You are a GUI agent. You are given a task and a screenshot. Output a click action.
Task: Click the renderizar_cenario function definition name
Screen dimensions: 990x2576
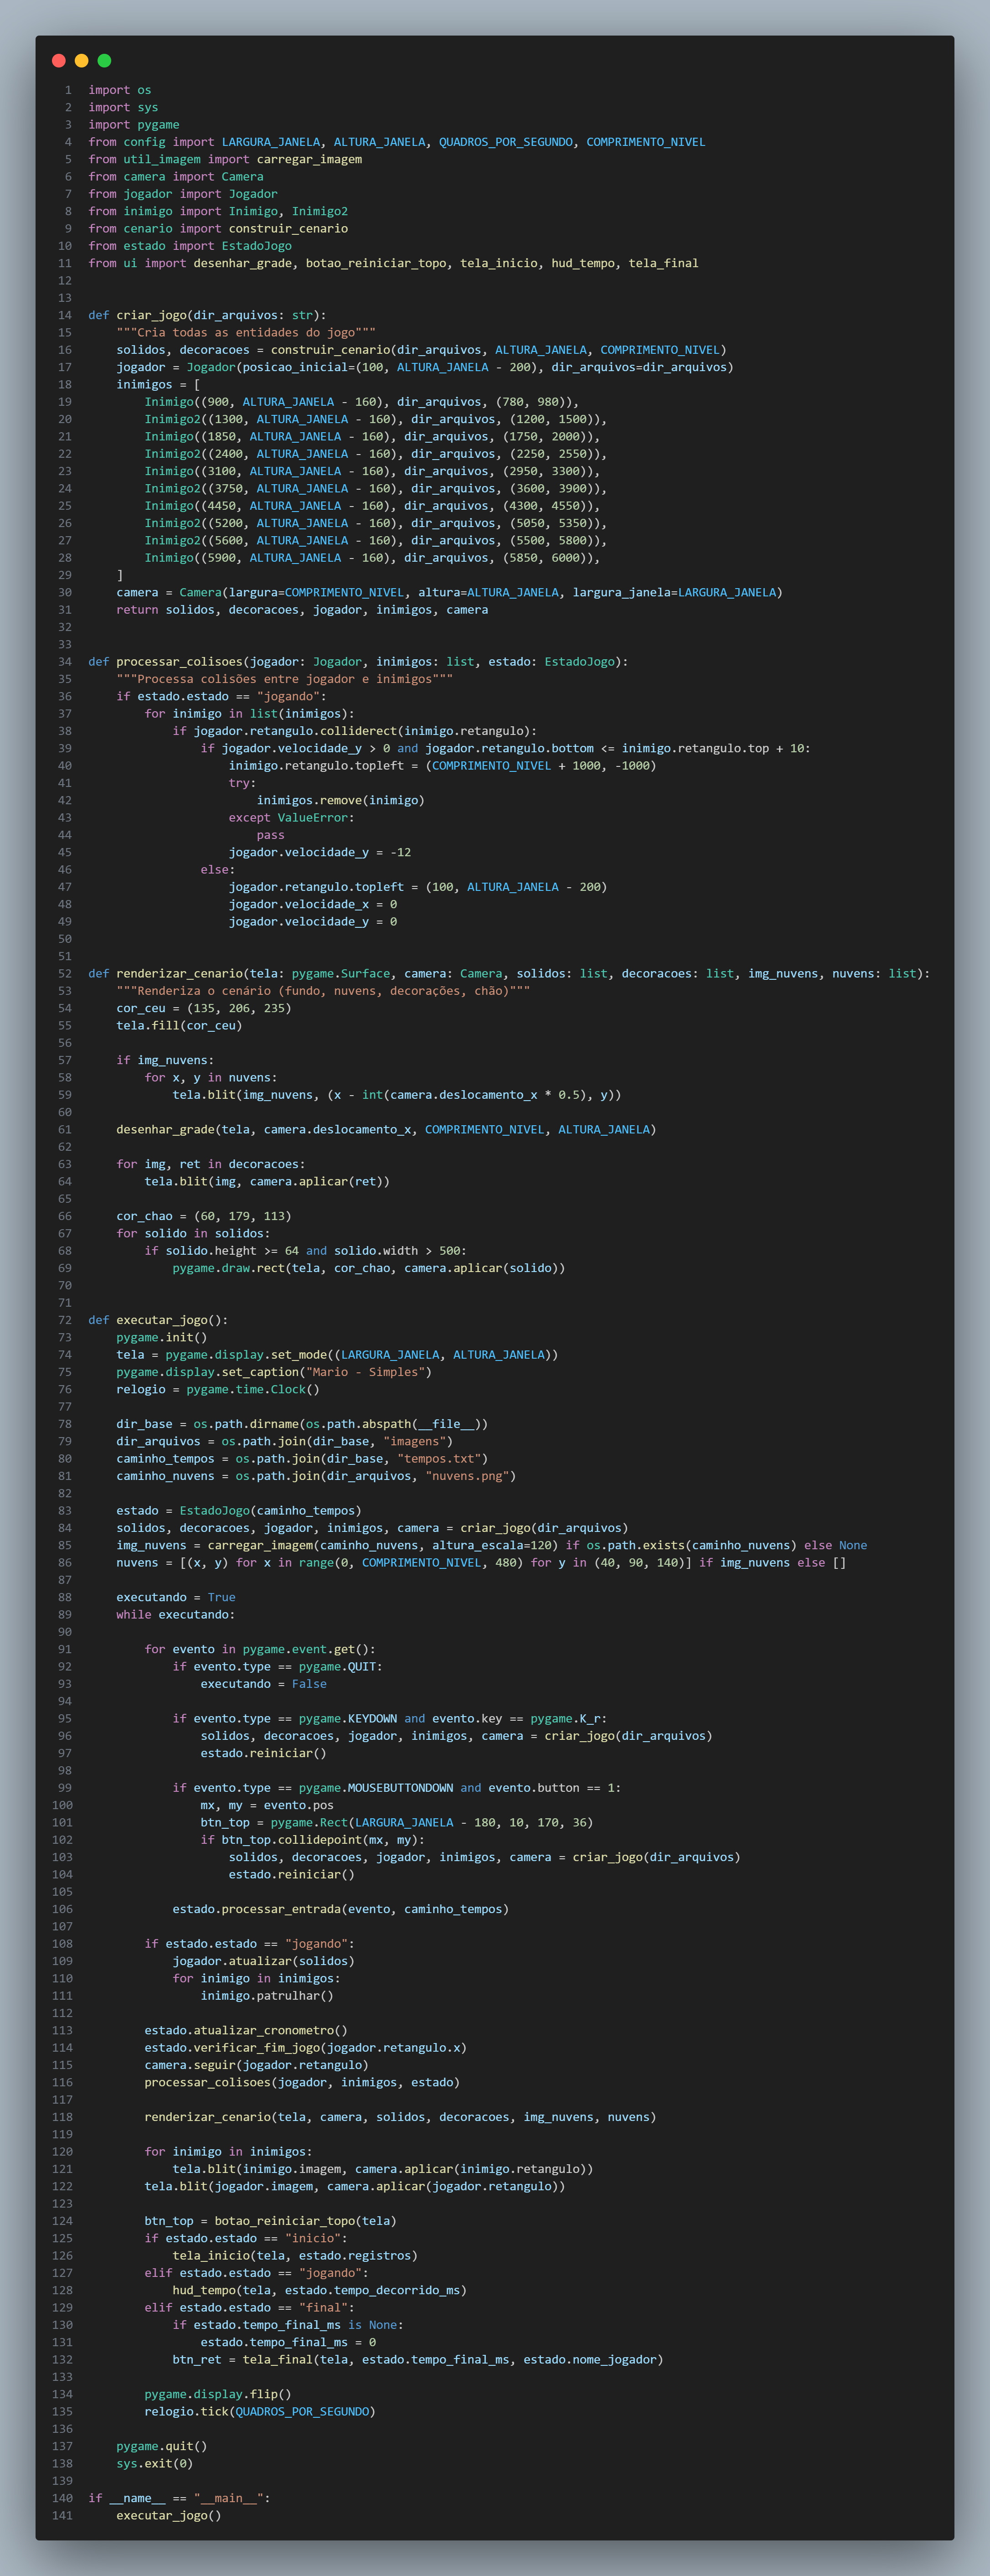(179, 974)
